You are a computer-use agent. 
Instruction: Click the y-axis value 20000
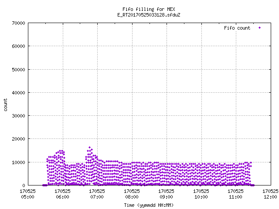pos(18,139)
